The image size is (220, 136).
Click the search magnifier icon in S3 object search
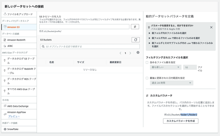point(43,46)
